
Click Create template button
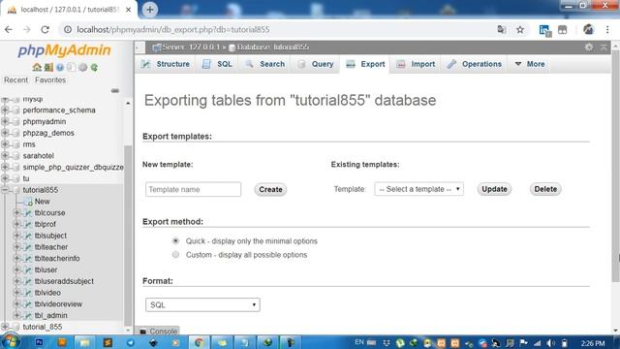pyautogui.click(x=270, y=190)
